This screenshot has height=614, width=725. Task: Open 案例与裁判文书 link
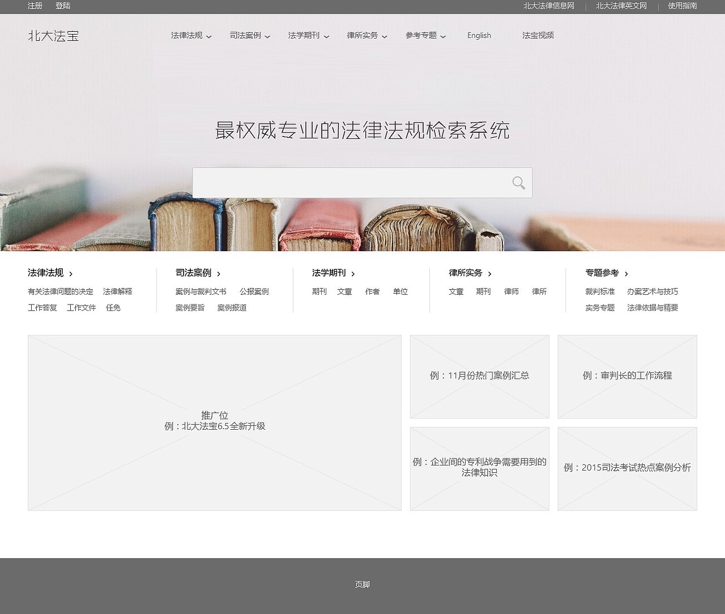201,291
